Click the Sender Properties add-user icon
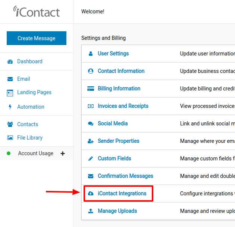Screen dimensions: 235x227 pos(91,141)
